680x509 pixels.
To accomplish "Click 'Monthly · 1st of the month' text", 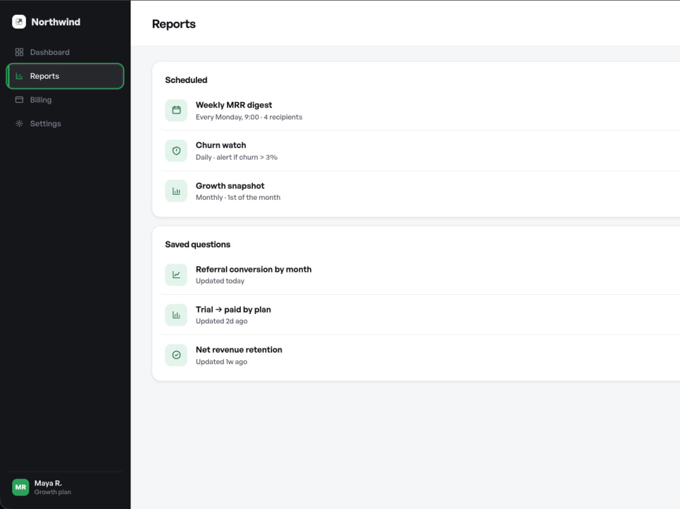I will tap(237, 197).
